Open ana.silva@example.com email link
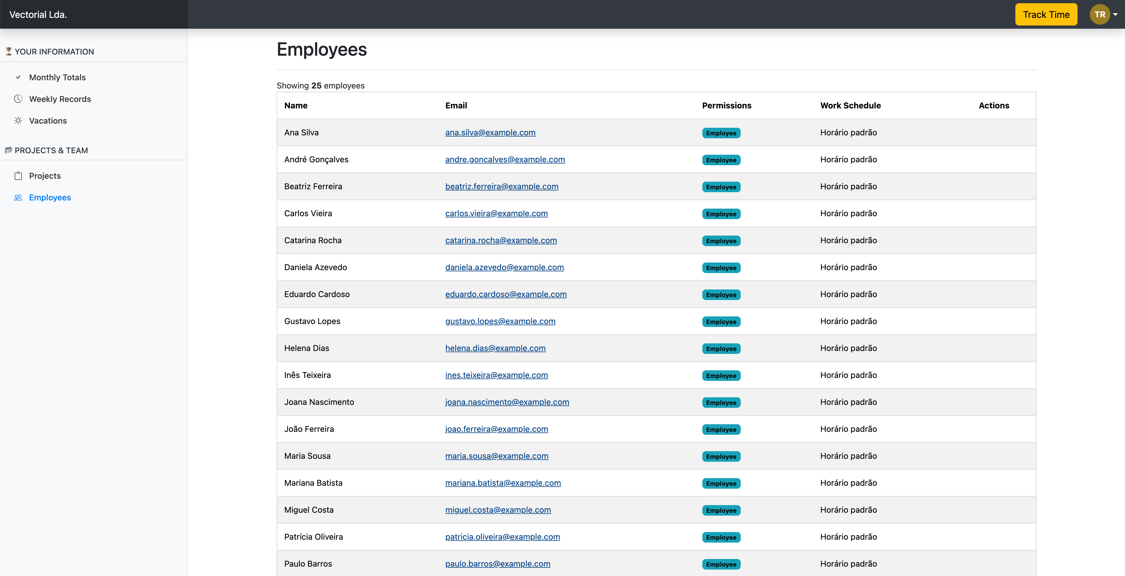The image size is (1125, 576). pyautogui.click(x=490, y=132)
